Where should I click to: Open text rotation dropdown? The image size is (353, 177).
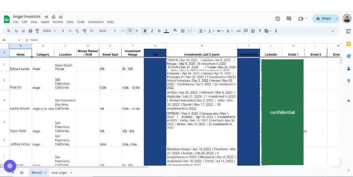(229, 31)
